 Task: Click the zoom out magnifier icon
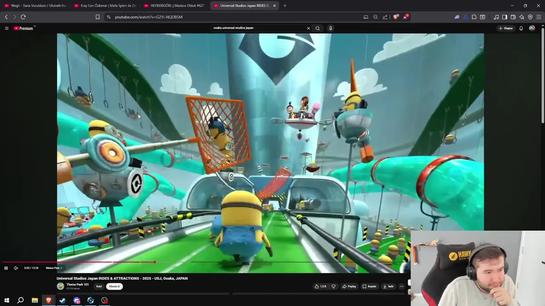click(376, 17)
